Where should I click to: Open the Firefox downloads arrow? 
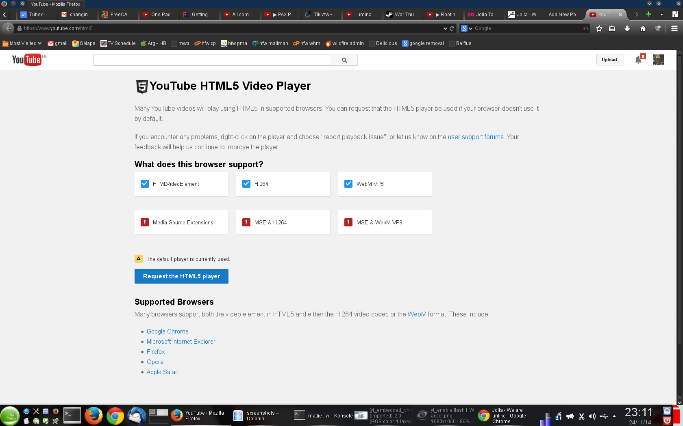627,28
